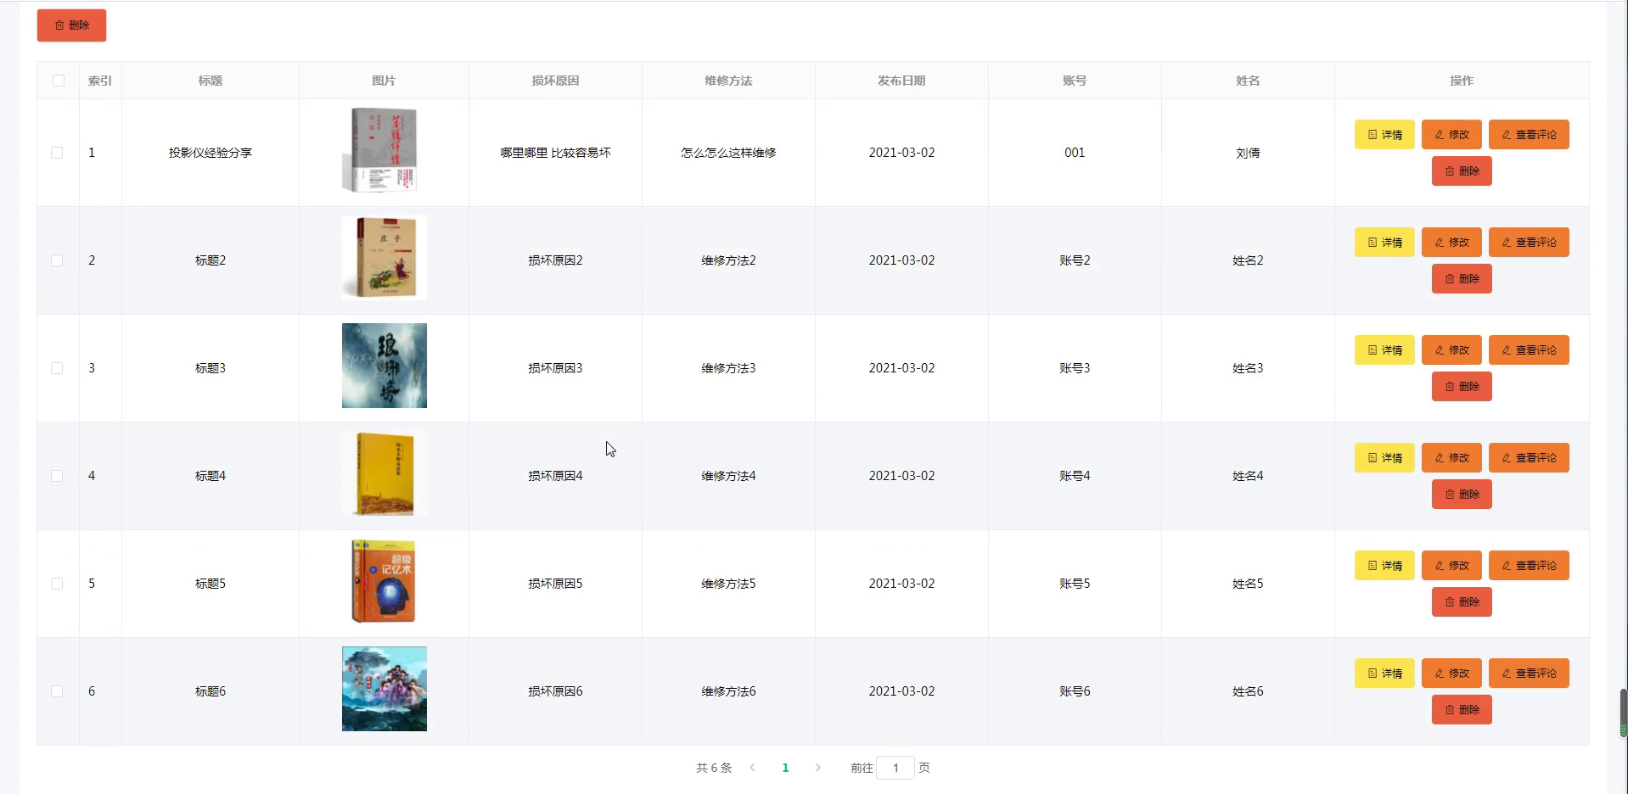Screen dimensions: 1628x794
Task: Click the account cell 001
Action: pyautogui.click(x=1075, y=153)
